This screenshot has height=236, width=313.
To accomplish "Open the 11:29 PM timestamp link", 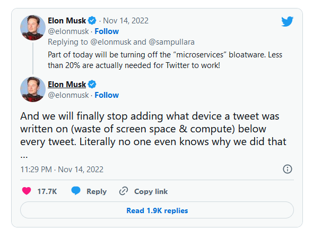I will [62, 170].
